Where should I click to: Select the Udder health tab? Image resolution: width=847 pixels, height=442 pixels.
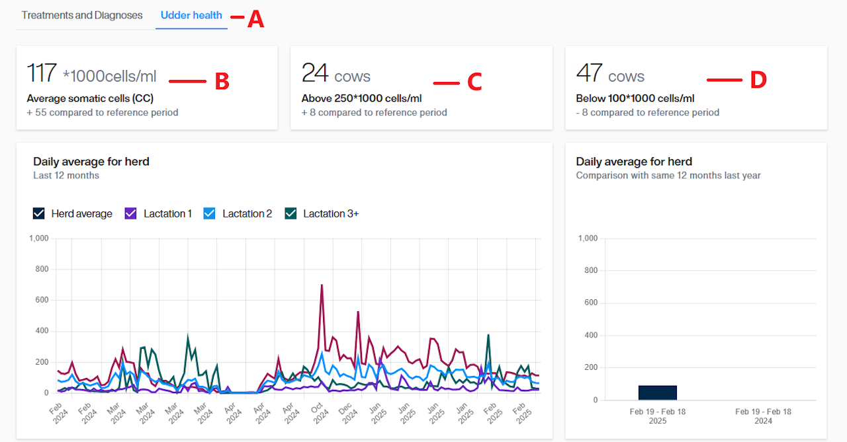coord(191,15)
